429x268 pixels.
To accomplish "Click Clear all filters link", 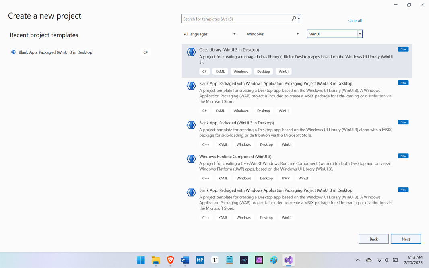I will [x=355, y=21].
